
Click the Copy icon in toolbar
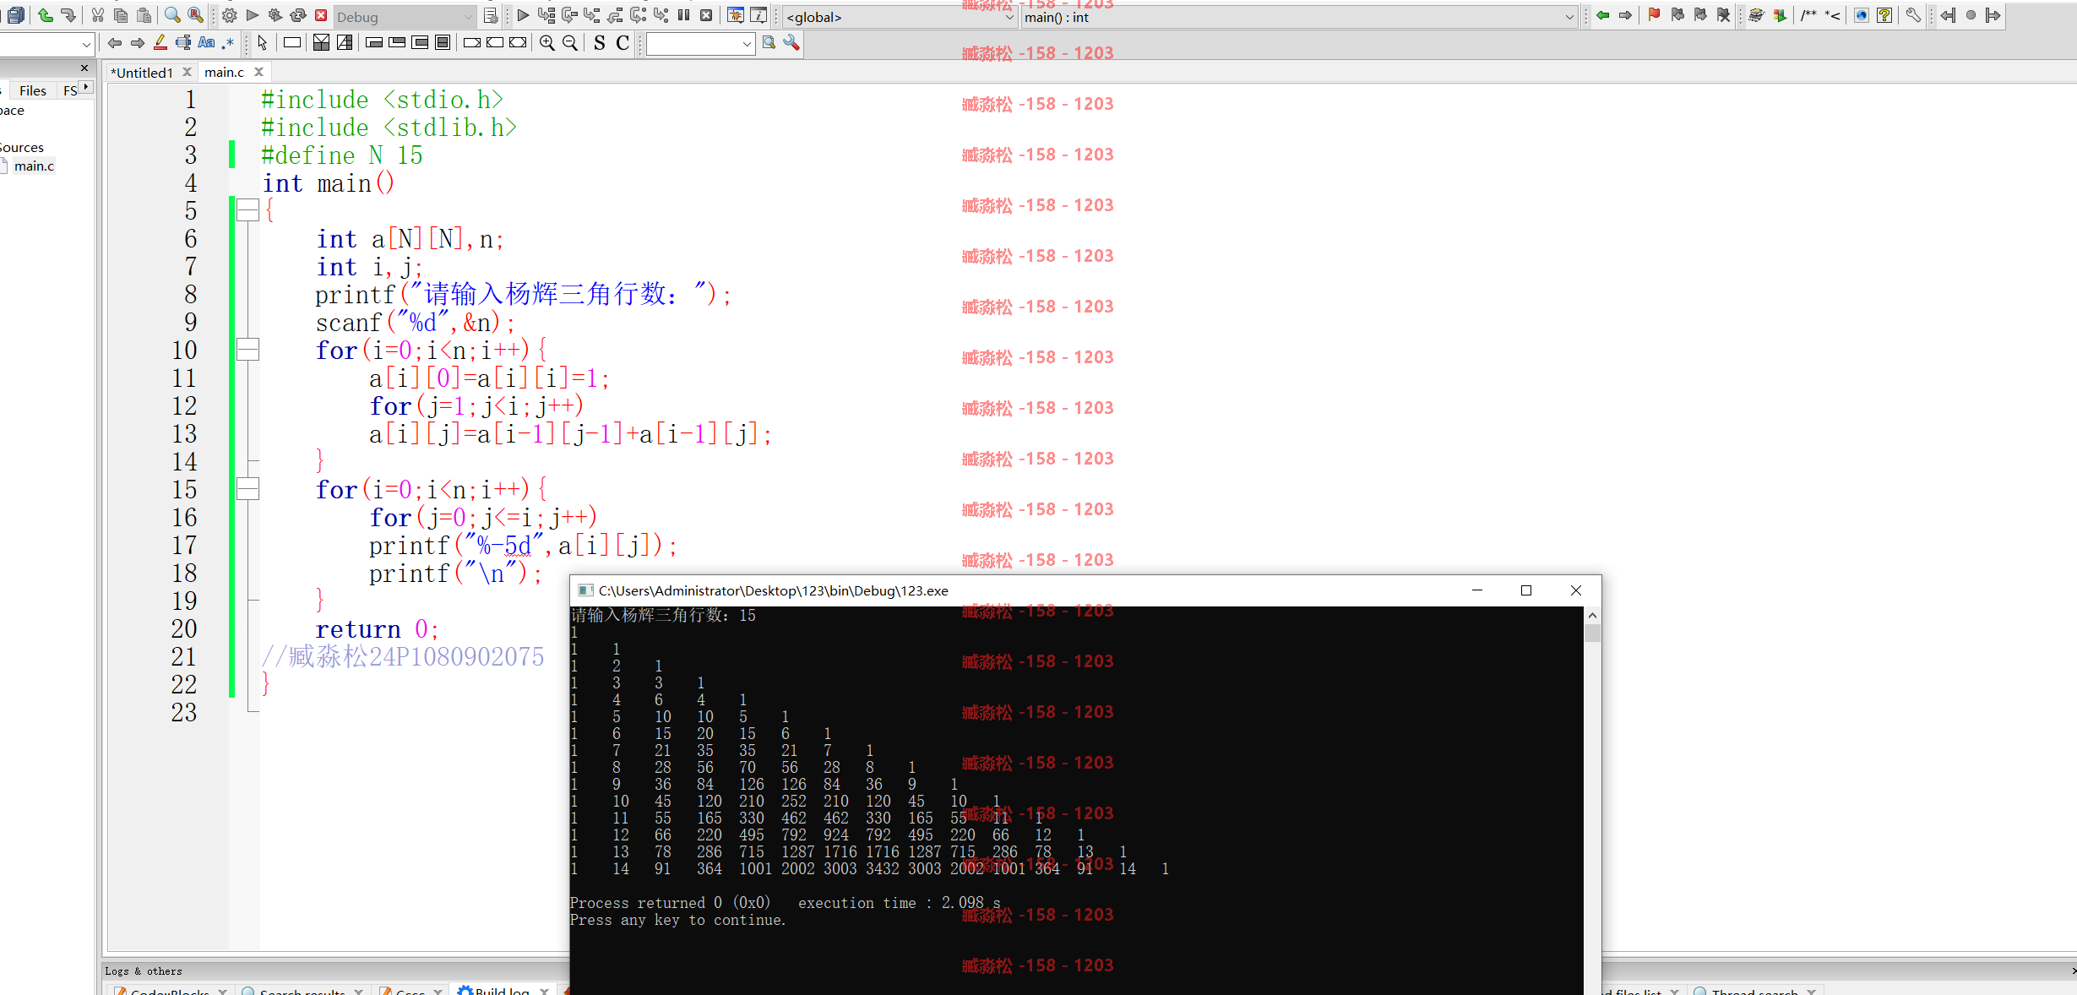click(121, 15)
